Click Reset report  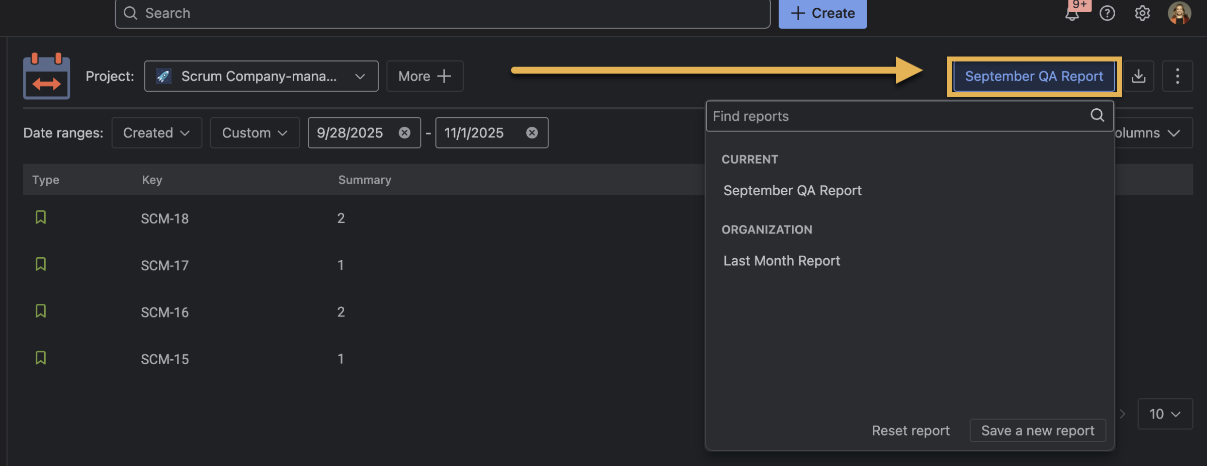910,431
